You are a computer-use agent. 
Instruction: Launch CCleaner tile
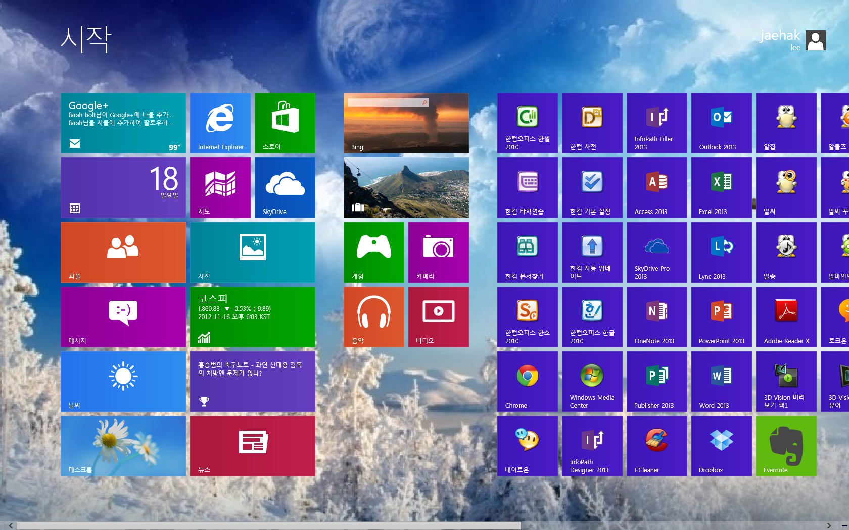point(657,446)
